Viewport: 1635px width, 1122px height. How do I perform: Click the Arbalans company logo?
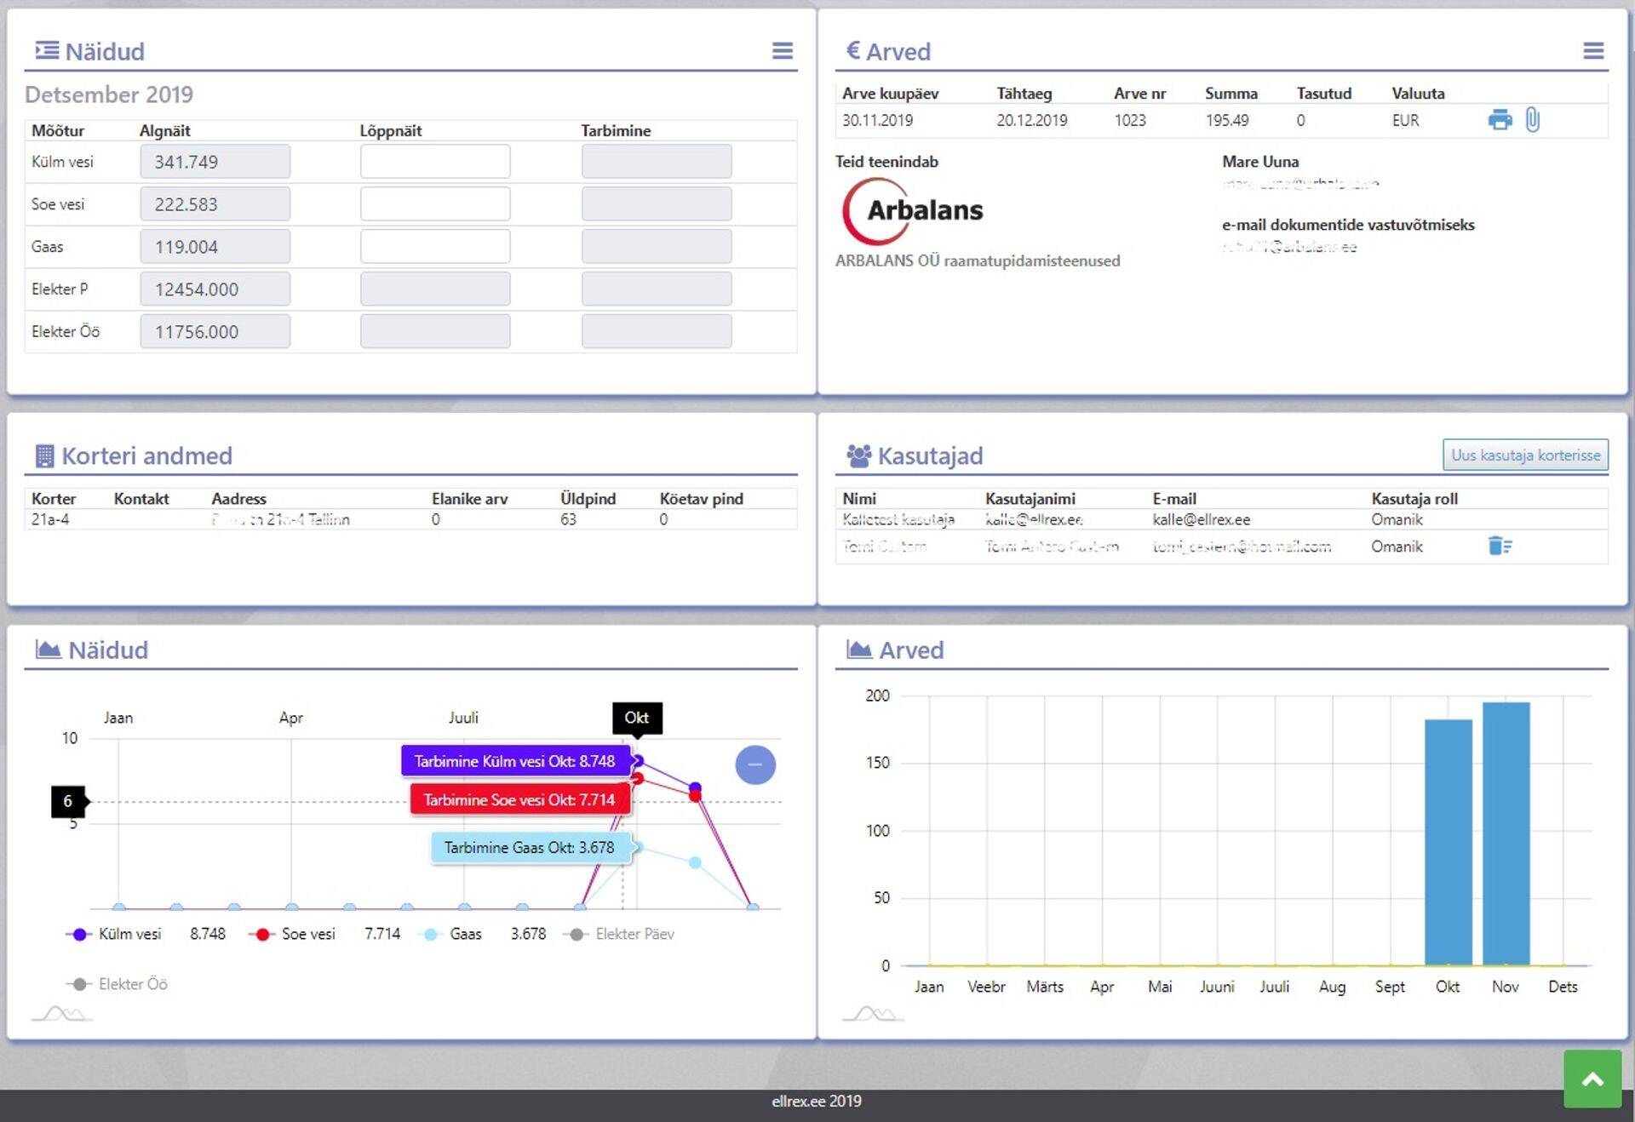click(x=913, y=210)
